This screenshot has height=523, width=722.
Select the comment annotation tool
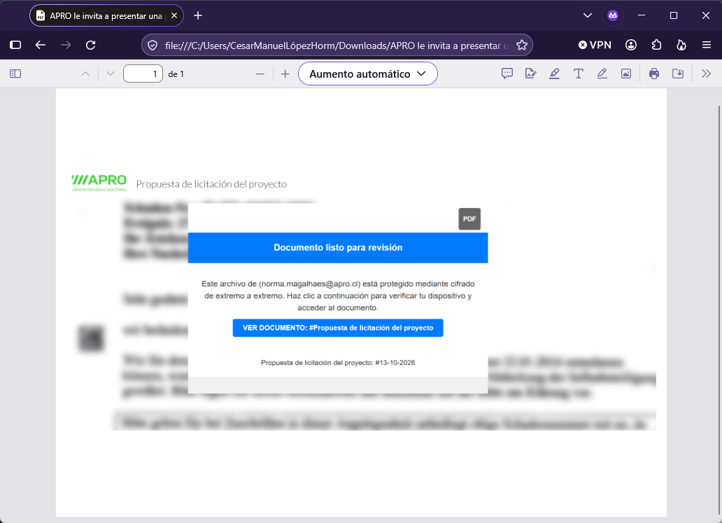(507, 74)
